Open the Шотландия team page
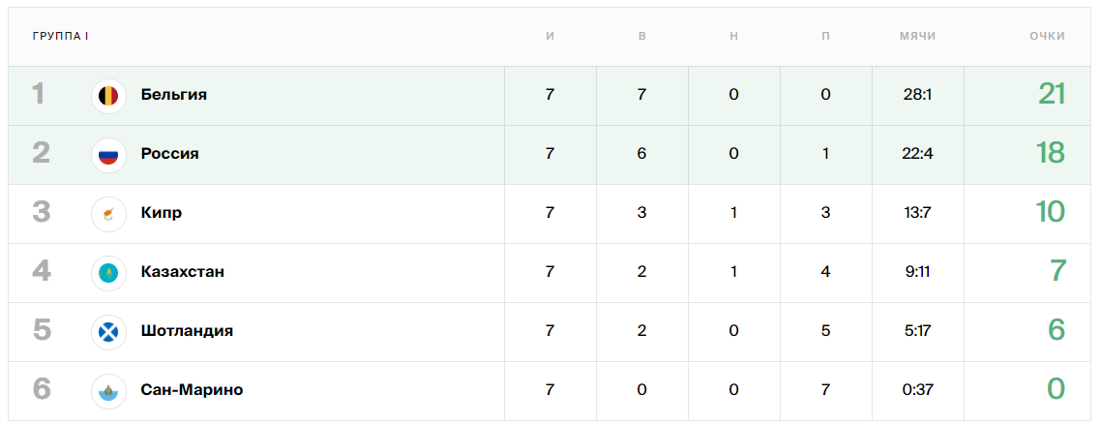Viewport: 1100px width, 425px height. 187,331
